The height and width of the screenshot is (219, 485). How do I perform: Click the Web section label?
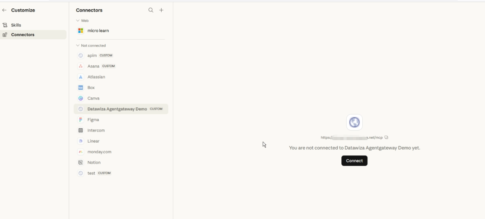coord(85,21)
